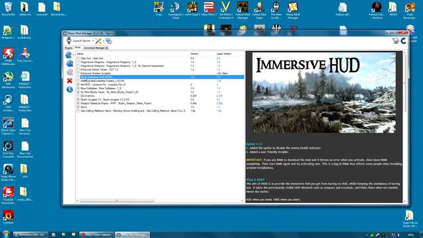The width and height of the screenshot is (423, 238).
Task: Uncheck the KenMOD Lockpick Pro mod
Action: coord(78,85)
